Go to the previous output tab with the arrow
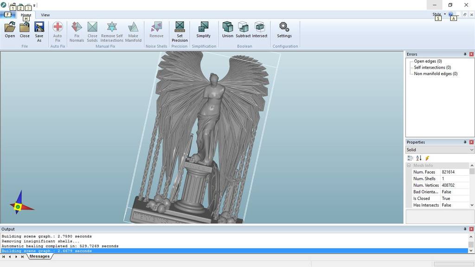This screenshot has height=267, width=475. pyautogui.click(x=10, y=257)
